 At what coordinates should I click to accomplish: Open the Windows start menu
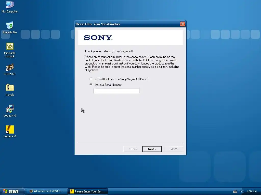click(12, 191)
